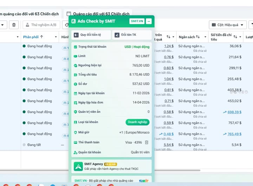The height and width of the screenshot is (186, 253).
Task: Click the columns icon beside Cột: Hiệu quả
Action: [214, 25]
